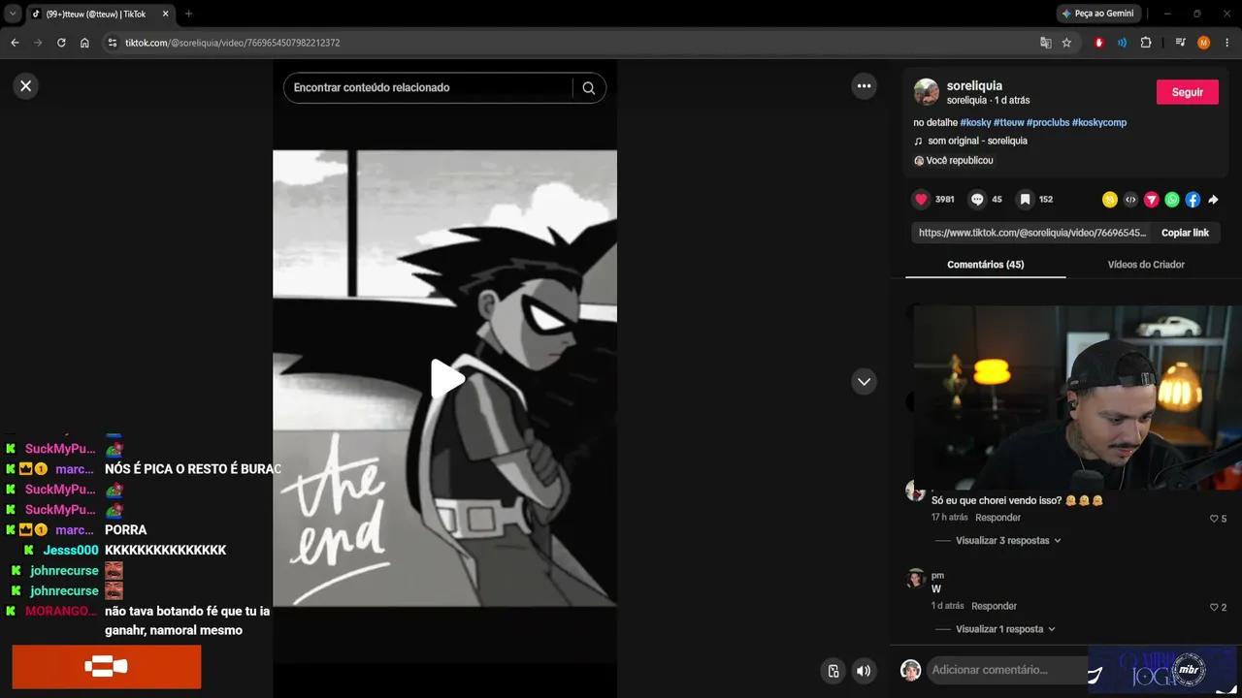
Task: Reload the page in Chrome
Action: (61, 43)
